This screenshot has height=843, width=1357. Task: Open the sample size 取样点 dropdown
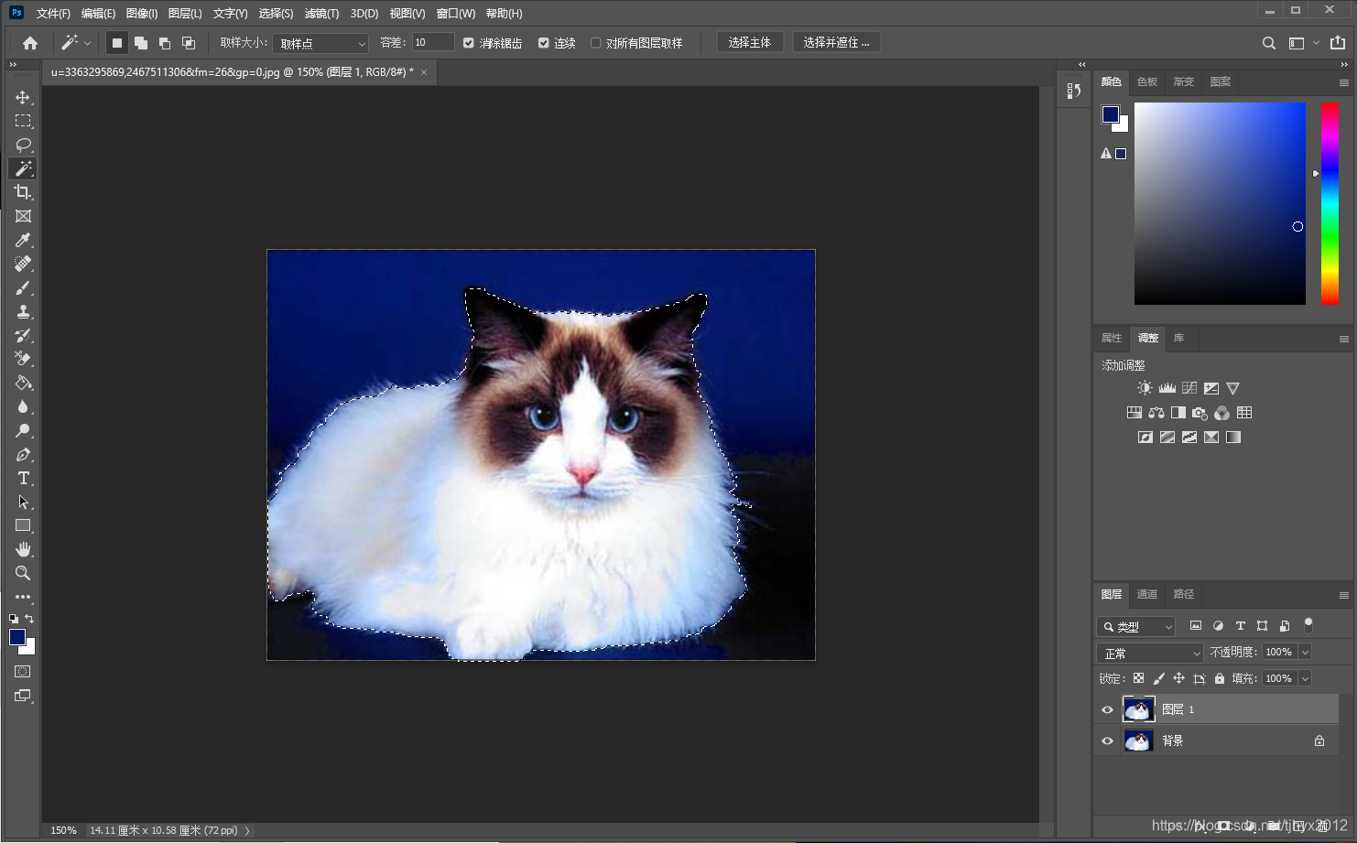pyautogui.click(x=320, y=43)
